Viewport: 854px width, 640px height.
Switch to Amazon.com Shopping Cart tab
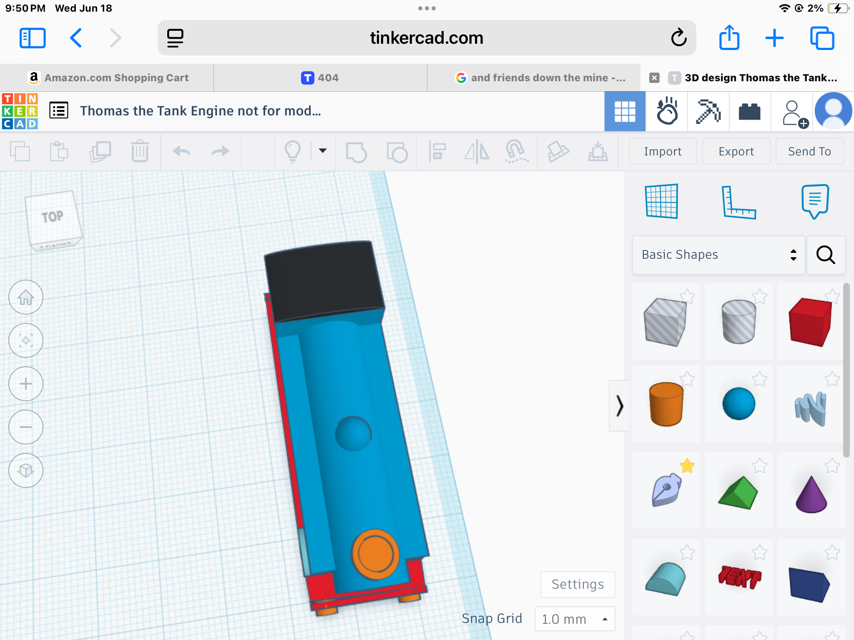pos(107,78)
